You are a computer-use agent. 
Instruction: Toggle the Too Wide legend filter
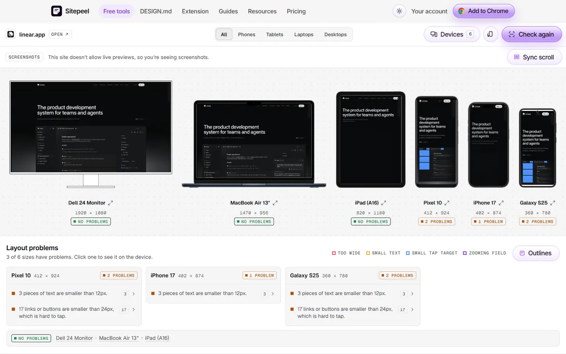[x=346, y=253]
